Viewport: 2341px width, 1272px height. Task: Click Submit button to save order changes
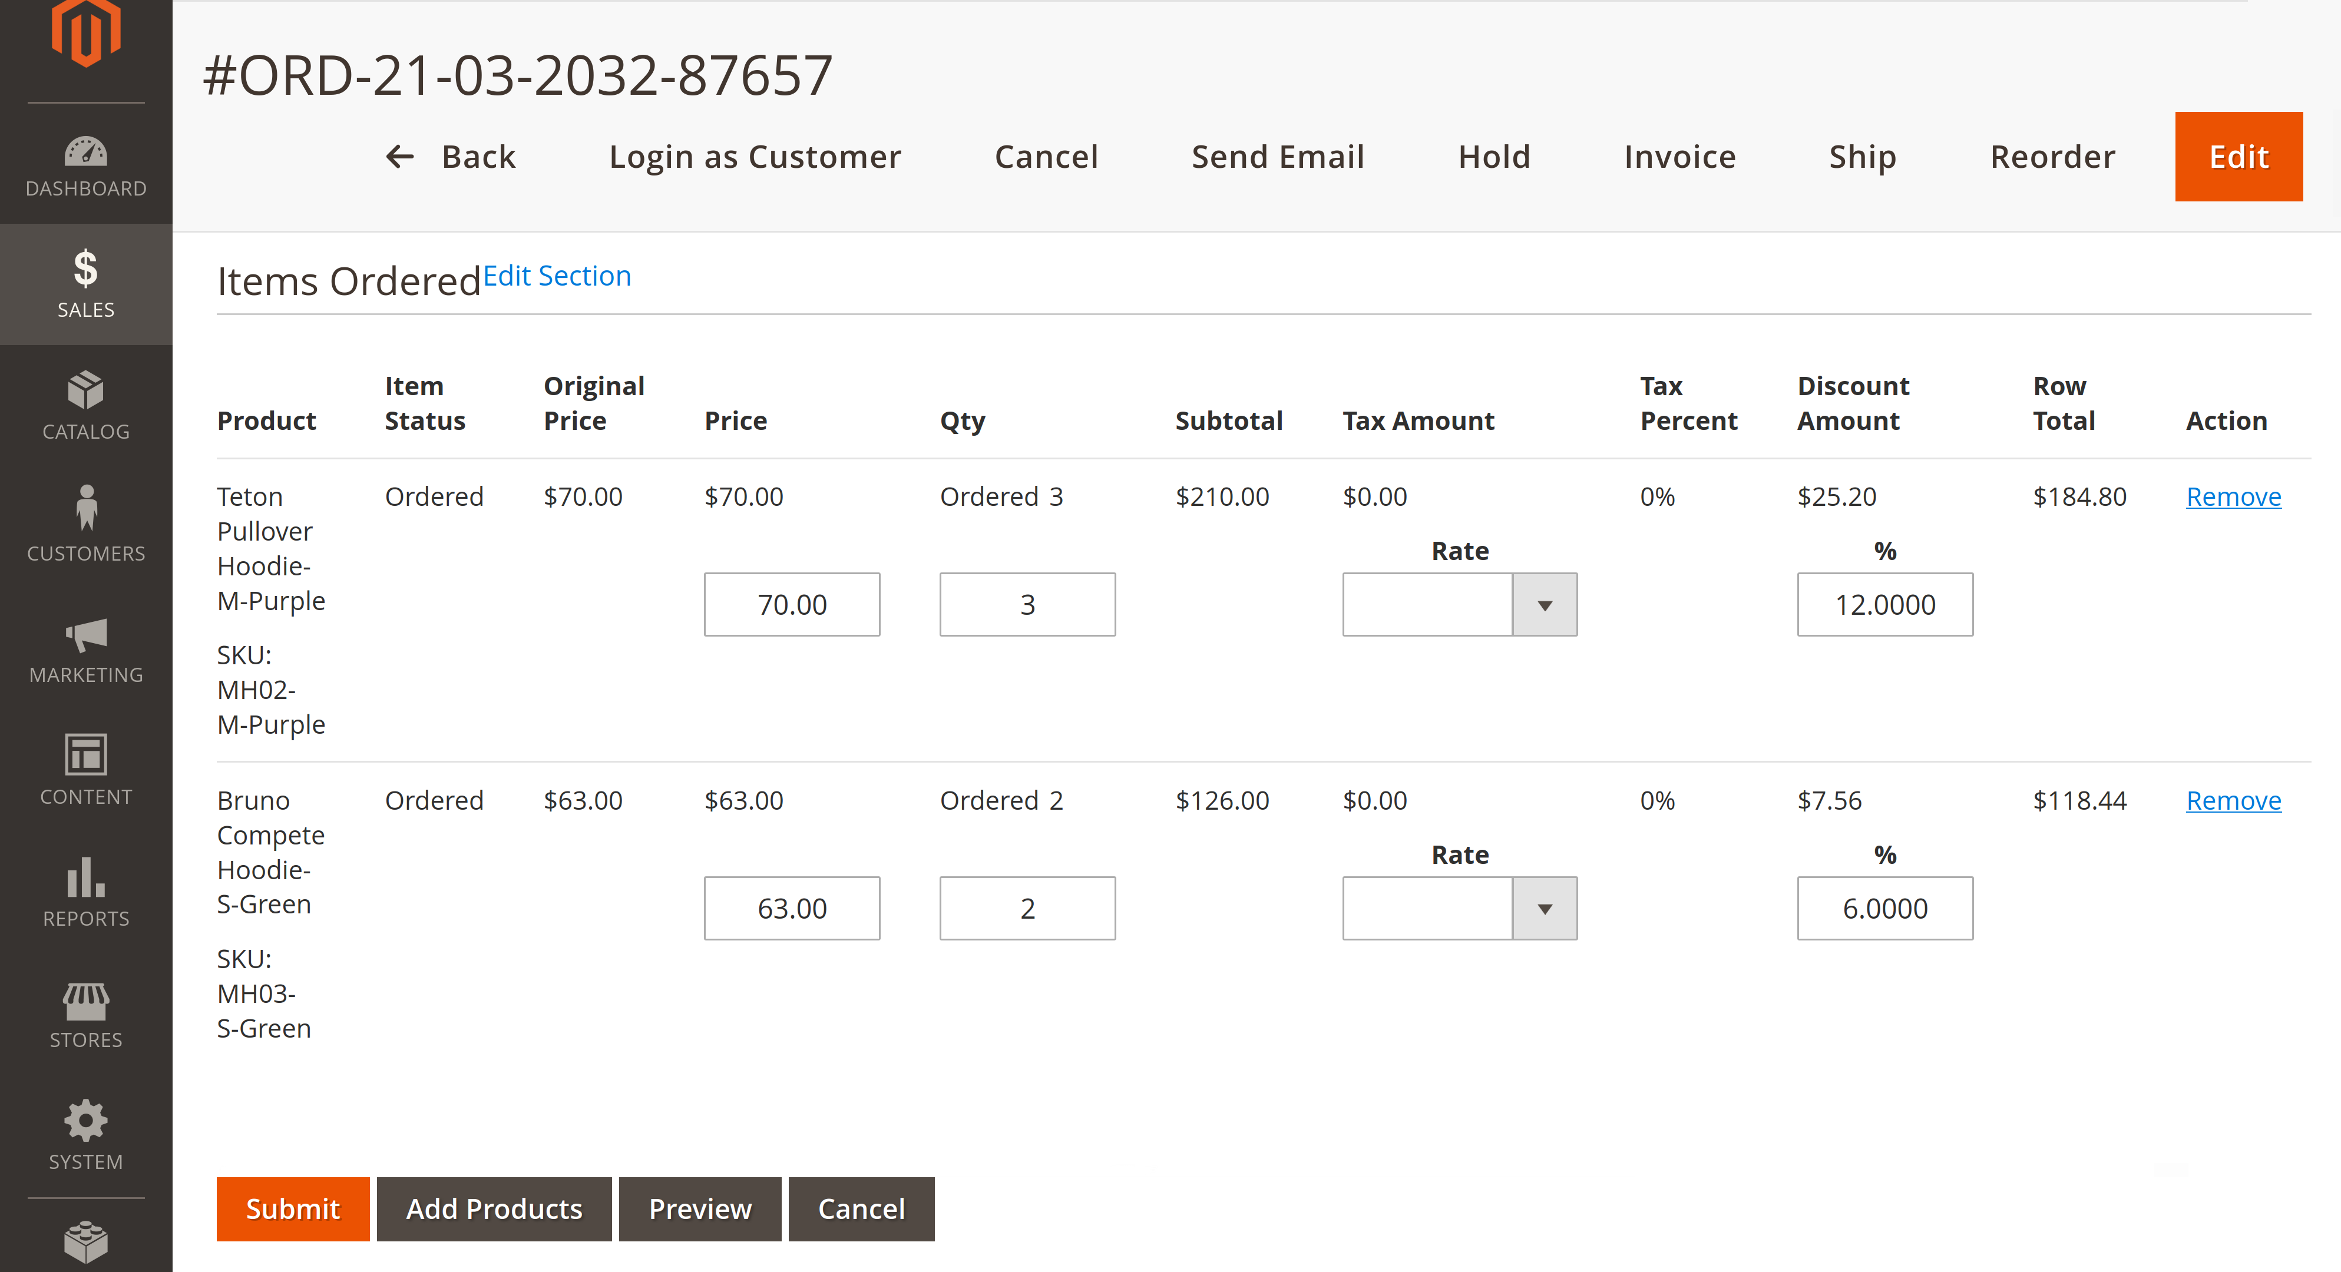(292, 1208)
